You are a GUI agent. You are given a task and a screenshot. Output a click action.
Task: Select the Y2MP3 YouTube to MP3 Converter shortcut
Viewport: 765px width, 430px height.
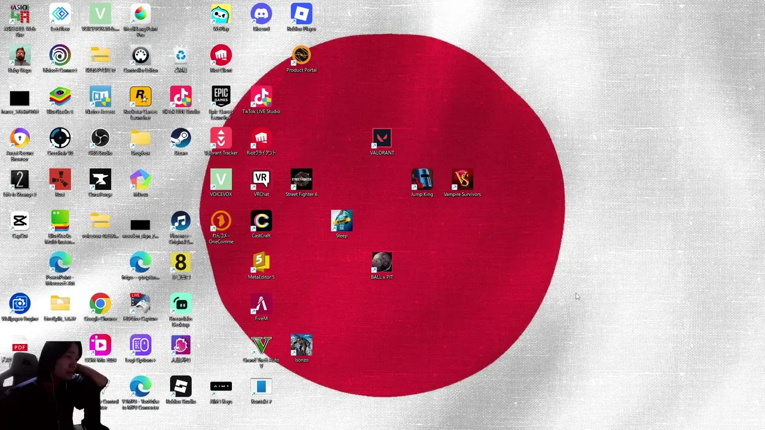tap(140, 387)
